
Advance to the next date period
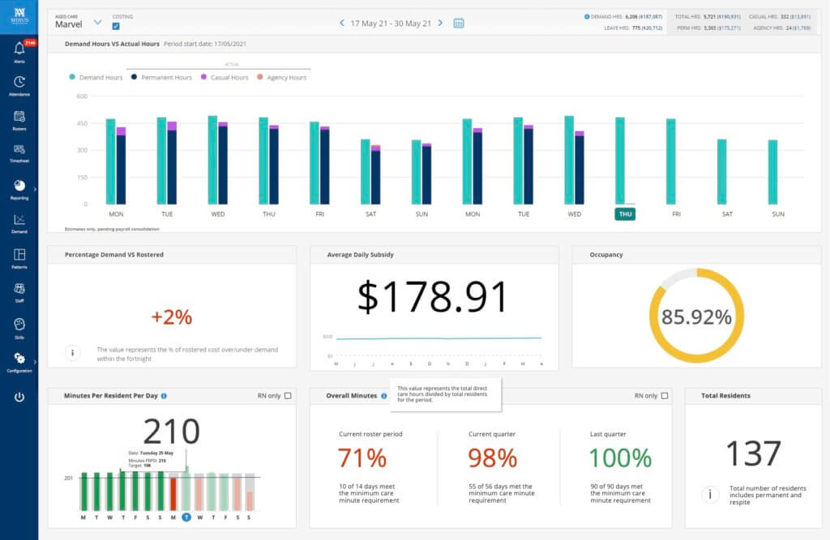point(440,23)
